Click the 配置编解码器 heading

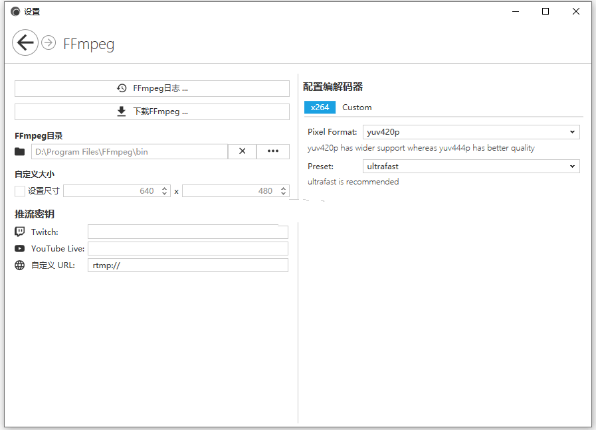[x=333, y=87]
